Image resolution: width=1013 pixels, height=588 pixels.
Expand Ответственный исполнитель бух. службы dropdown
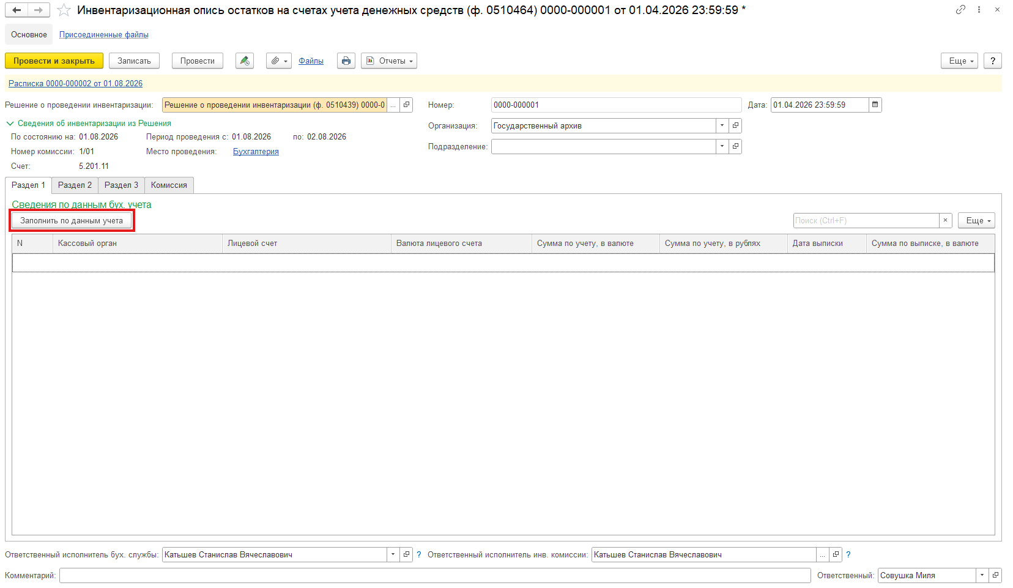393,554
